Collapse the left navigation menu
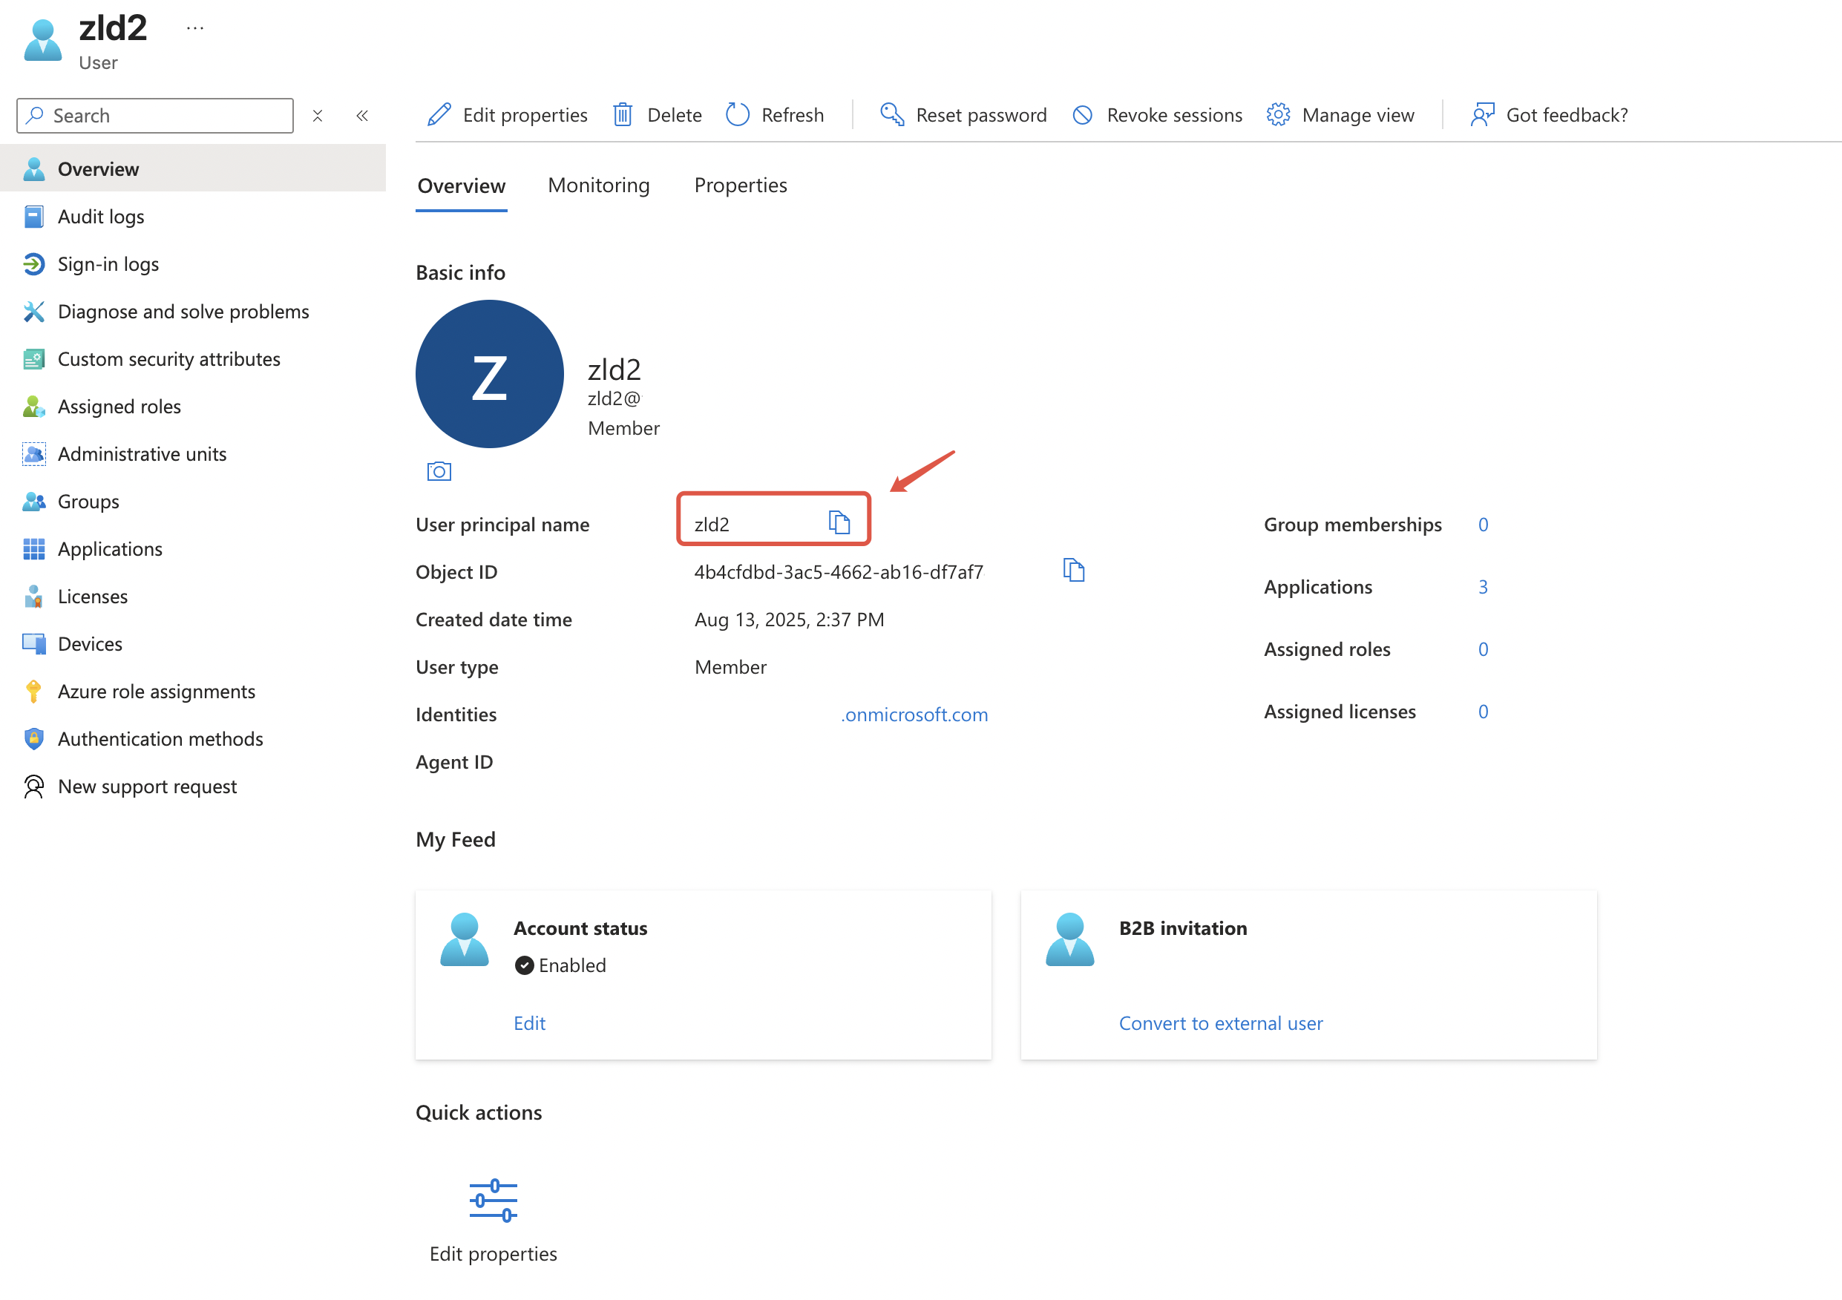Viewport: 1842px width, 1300px height. [362, 116]
